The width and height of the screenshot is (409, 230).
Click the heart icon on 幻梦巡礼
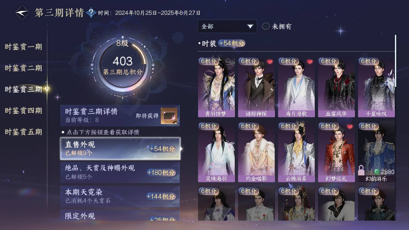(350, 127)
